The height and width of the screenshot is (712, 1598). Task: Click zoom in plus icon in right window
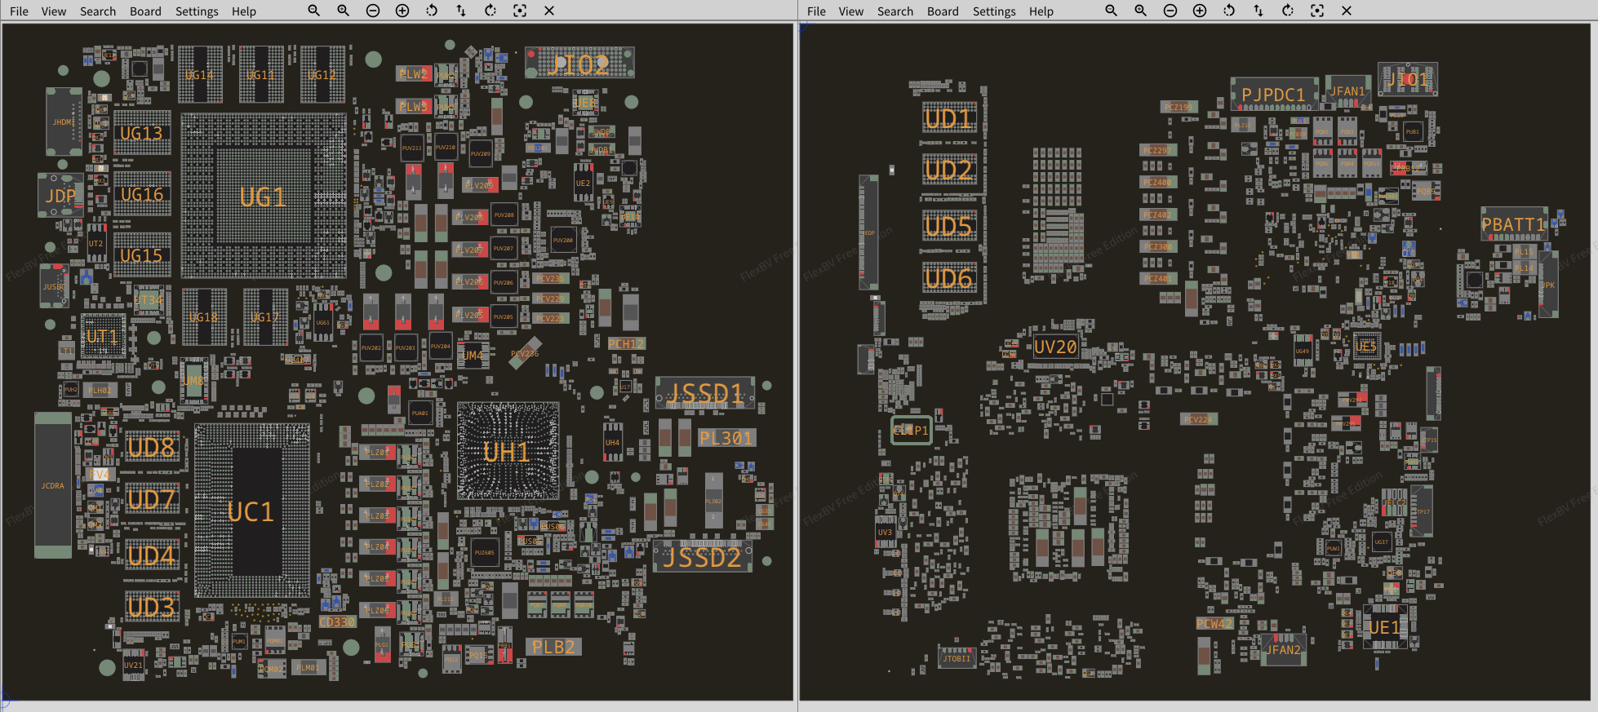tap(1200, 11)
